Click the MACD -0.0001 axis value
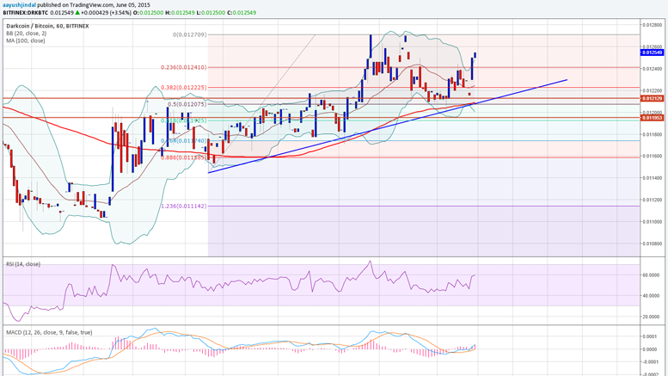Screen dimensions: 668x376 tap(649, 362)
